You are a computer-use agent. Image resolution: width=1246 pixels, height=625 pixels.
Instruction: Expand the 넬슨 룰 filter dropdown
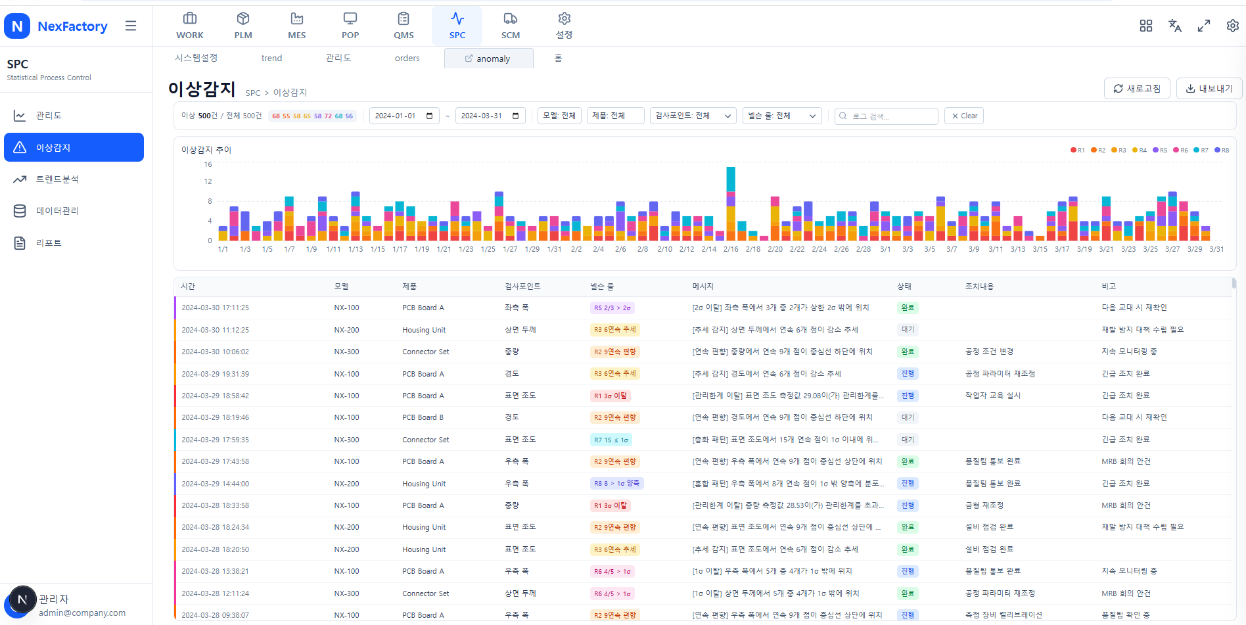pyautogui.click(x=781, y=116)
